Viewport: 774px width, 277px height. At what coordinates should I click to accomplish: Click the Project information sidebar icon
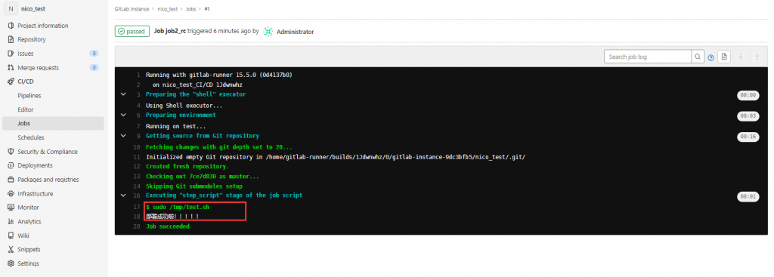[11, 26]
